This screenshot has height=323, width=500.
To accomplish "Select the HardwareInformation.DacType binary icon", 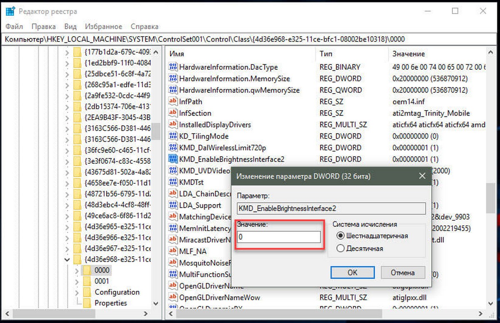I will (173, 67).
